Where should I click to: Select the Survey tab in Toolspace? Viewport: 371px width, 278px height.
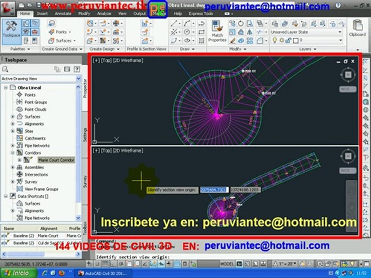[85, 181]
